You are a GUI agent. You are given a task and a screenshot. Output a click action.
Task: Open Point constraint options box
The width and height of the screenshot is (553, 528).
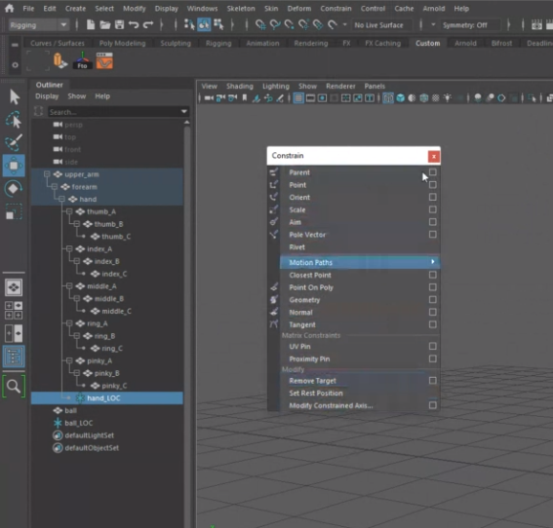tap(433, 184)
